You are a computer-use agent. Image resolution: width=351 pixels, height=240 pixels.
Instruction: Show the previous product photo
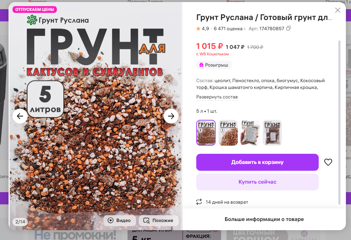click(20, 116)
